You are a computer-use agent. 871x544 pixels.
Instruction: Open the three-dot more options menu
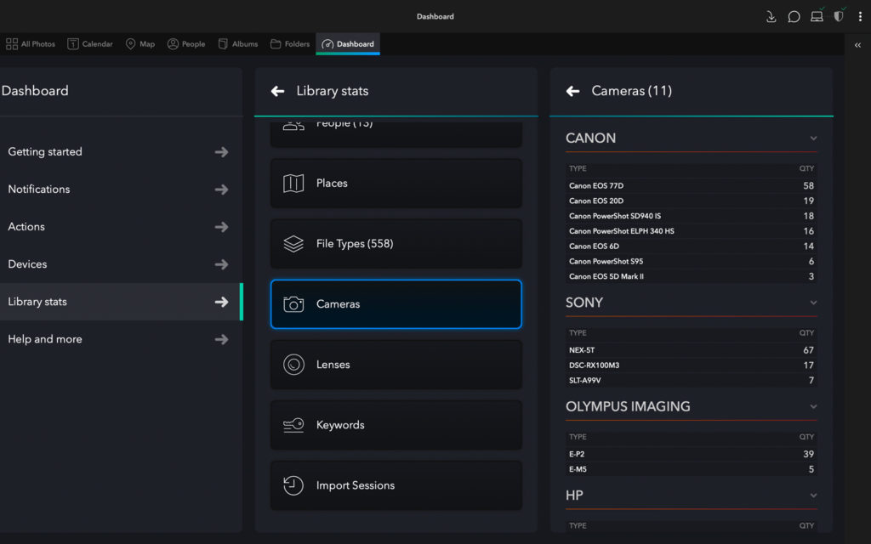[x=860, y=17]
